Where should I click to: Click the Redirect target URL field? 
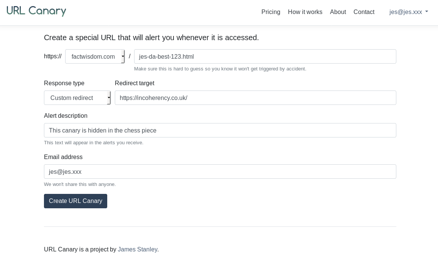pos(255,98)
